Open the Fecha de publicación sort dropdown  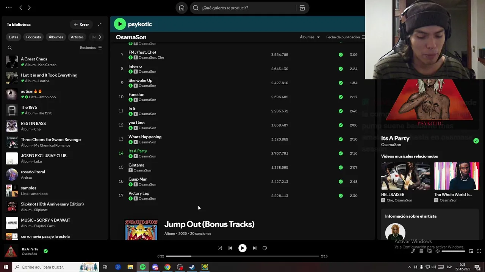tap(346, 37)
